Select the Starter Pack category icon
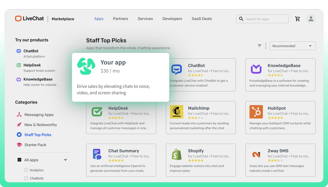Image resolution: width=328 pixels, height=187 pixels. (x=19, y=145)
